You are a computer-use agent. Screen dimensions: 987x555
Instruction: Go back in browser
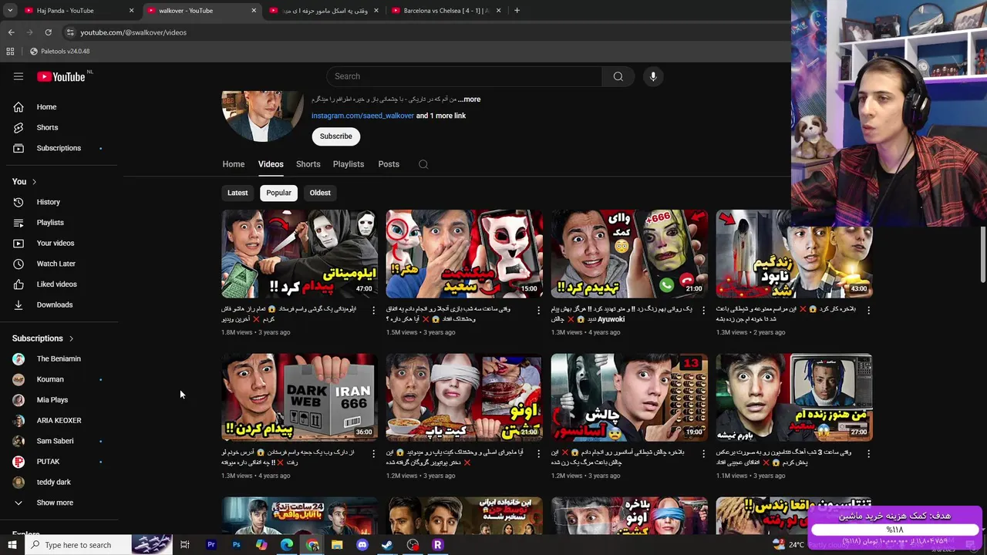(x=11, y=32)
